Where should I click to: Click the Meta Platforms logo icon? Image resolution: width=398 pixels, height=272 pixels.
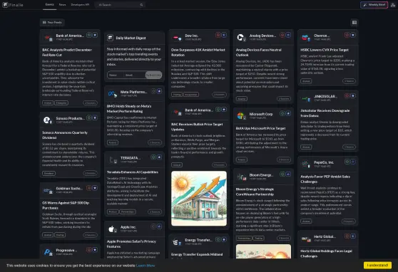coord(112,94)
